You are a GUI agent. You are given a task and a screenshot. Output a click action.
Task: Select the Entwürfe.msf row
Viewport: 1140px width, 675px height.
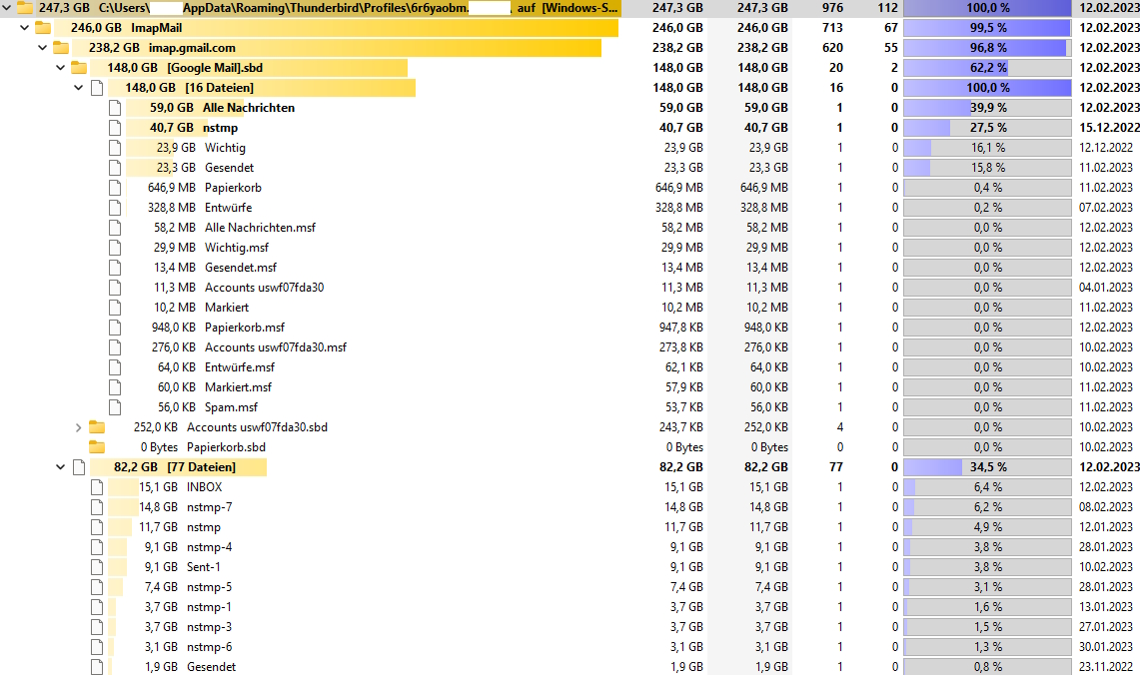point(239,367)
